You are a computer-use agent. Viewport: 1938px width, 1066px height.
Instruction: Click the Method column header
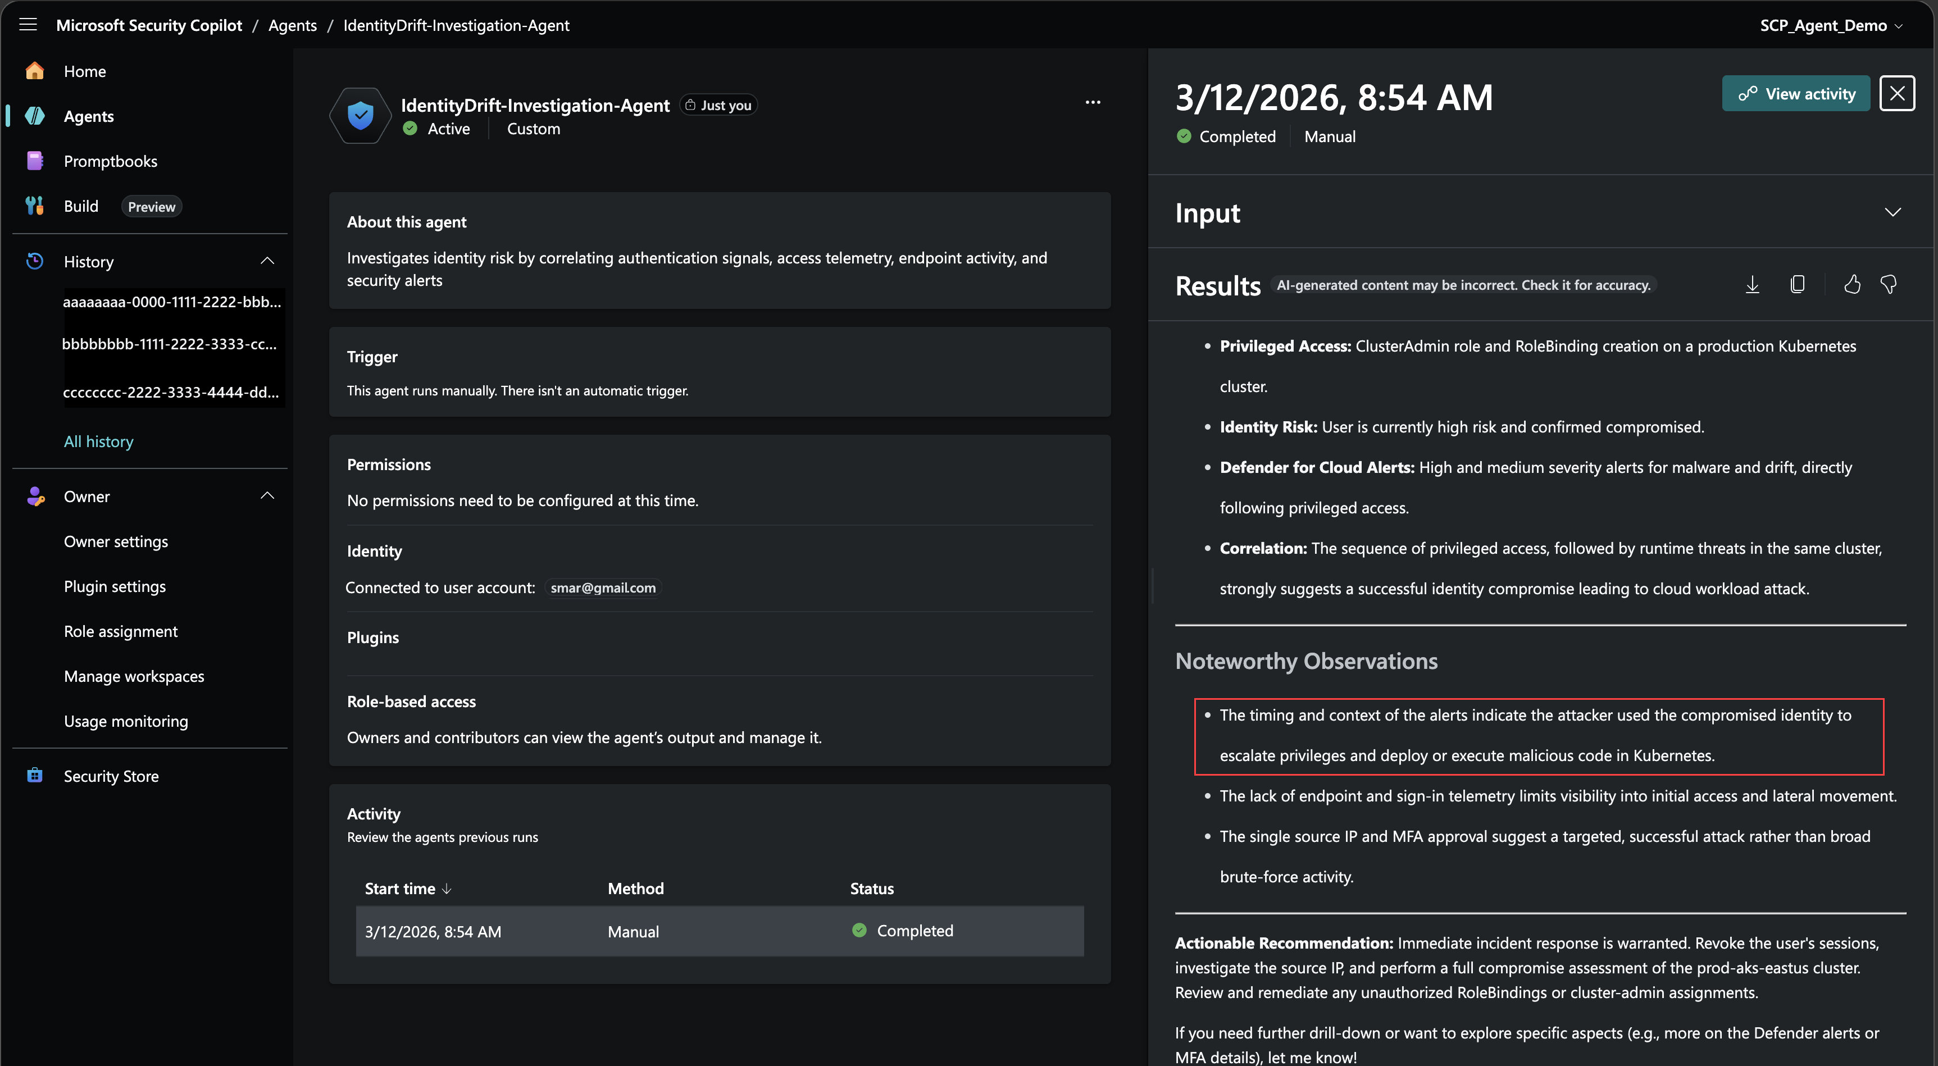636,889
